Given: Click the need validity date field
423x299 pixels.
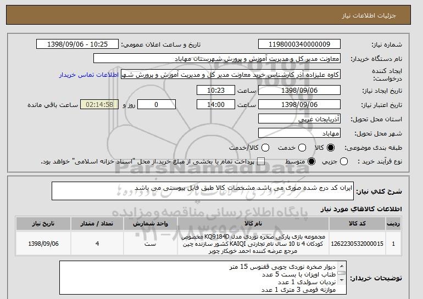Looking at the screenshot, I should 299,105.
